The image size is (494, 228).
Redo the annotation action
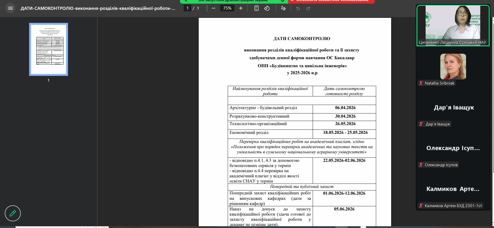point(308,8)
